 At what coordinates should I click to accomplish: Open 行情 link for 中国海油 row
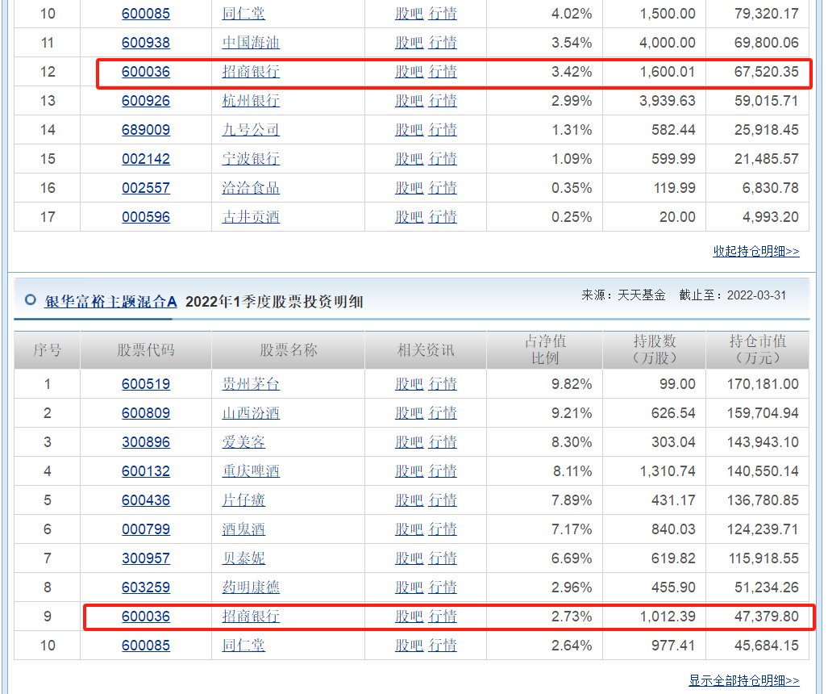(x=443, y=42)
